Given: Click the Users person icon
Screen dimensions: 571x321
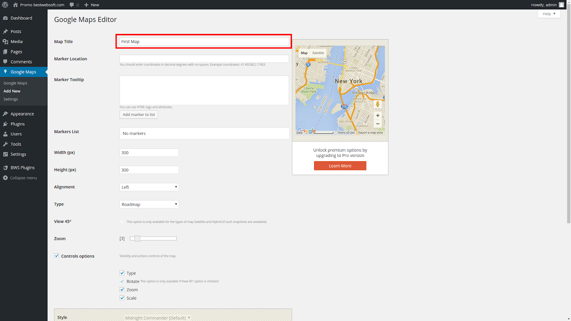Looking at the screenshot, I should coord(5,134).
